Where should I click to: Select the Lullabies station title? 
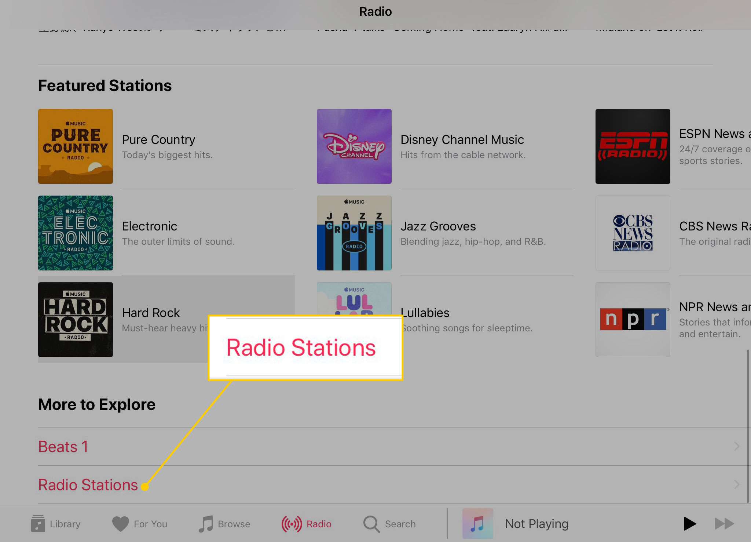pyautogui.click(x=425, y=313)
